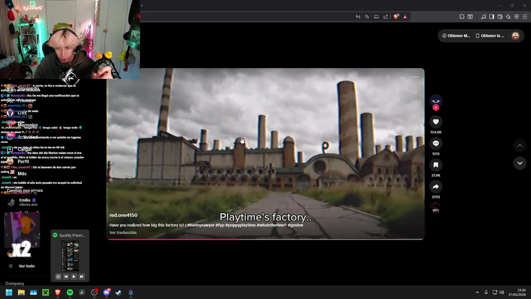Click the #poppyplaytime hashtag
The width and height of the screenshot is (531, 299).
point(241,225)
